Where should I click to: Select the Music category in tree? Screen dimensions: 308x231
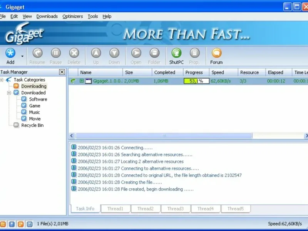(34, 112)
